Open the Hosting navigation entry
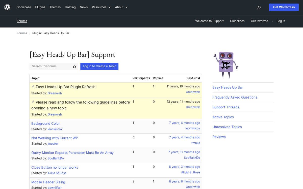 click(x=70, y=7)
